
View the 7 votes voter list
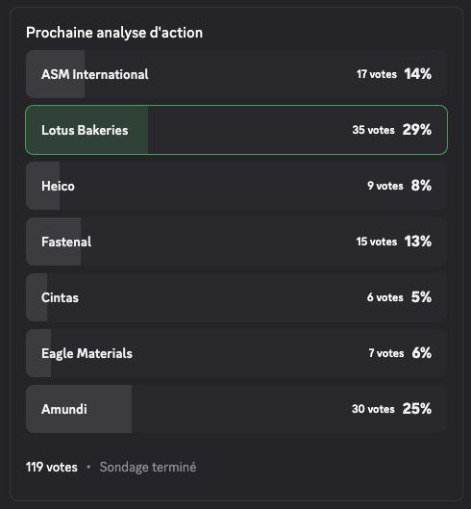[x=386, y=353]
